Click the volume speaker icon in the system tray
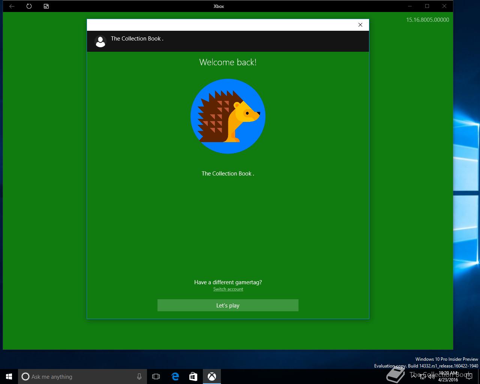The width and height of the screenshot is (480, 384). click(431, 376)
